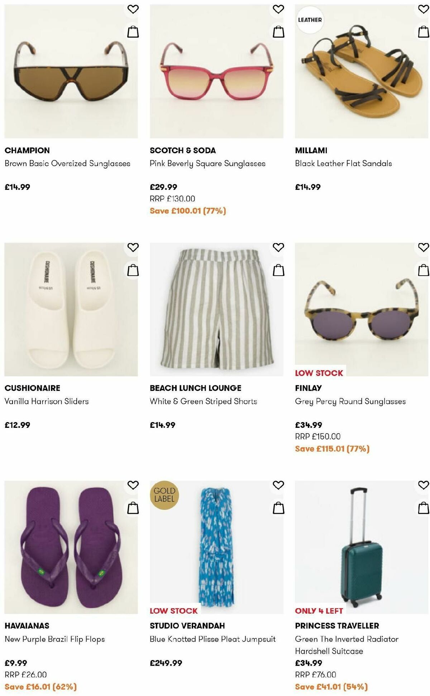This screenshot has width=430, height=696.
Task: Click the shopping bag icon on Scotch & Soda sunglasses
Action: point(278,32)
